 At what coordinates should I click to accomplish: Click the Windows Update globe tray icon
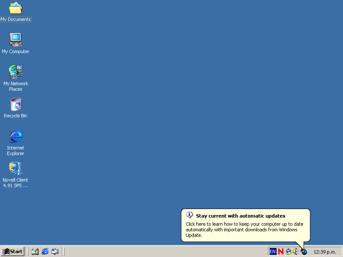click(x=304, y=252)
